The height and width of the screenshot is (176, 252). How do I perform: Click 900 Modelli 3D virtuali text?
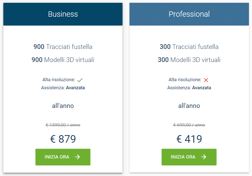[63, 60]
